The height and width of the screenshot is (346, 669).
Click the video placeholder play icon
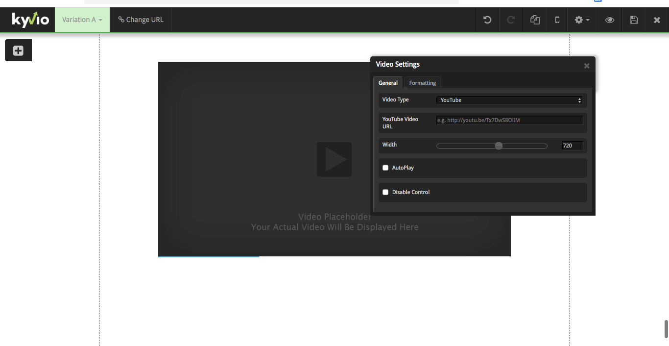tap(334, 159)
